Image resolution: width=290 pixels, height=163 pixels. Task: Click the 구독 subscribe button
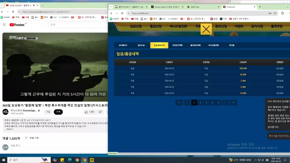(x=58, y=112)
